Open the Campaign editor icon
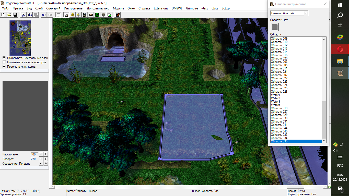 (91, 15)
